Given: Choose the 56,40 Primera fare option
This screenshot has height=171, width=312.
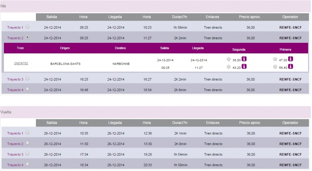Looking at the screenshot, I should (x=275, y=67).
